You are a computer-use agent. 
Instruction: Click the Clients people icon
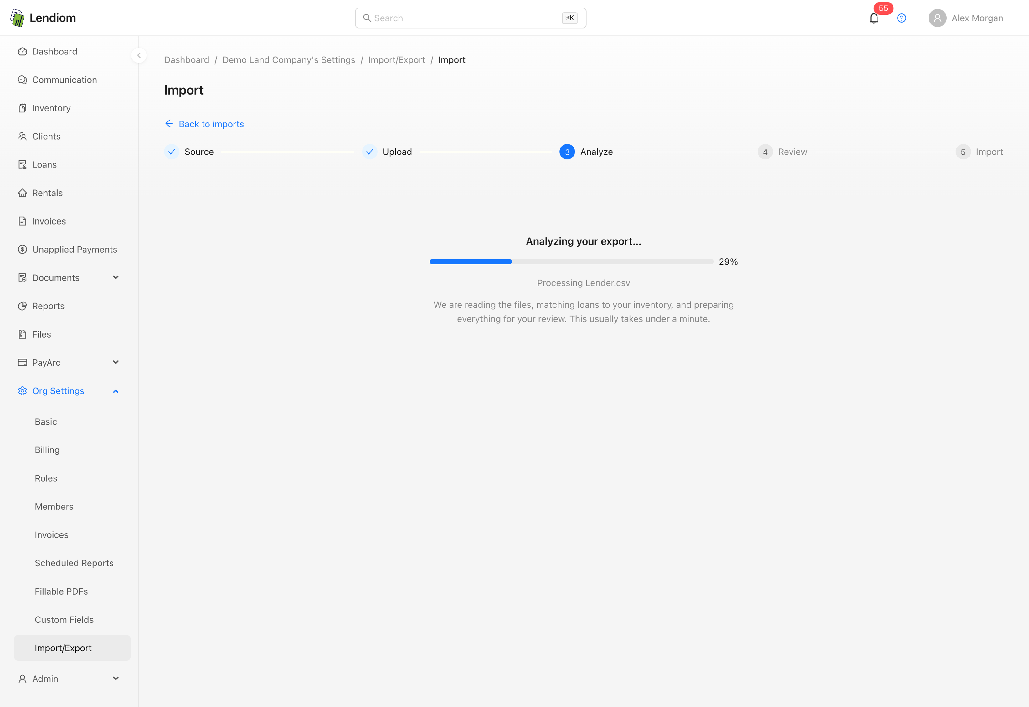click(22, 136)
